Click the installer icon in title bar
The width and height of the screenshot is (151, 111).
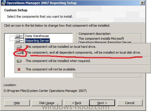[3, 3]
